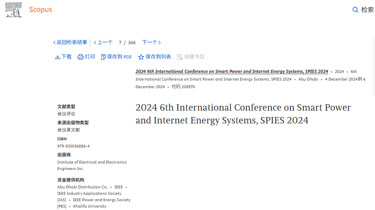Advance to next record with 下一个
The height and width of the screenshot is (210, 375).
coord(151,42)
